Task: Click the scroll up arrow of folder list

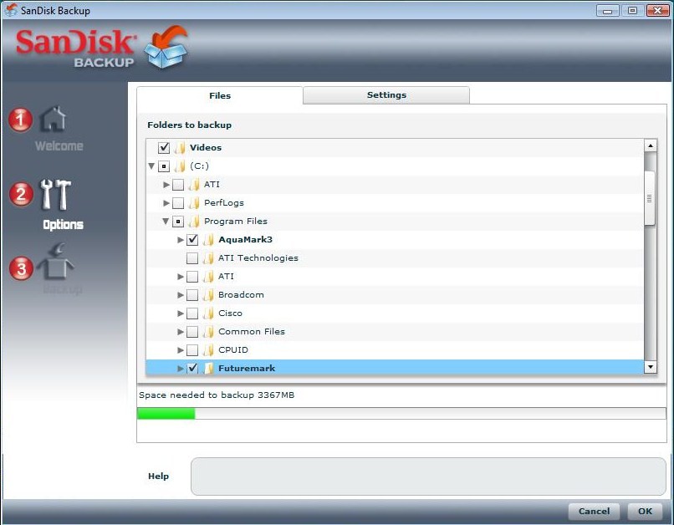Action: point(651,145)
